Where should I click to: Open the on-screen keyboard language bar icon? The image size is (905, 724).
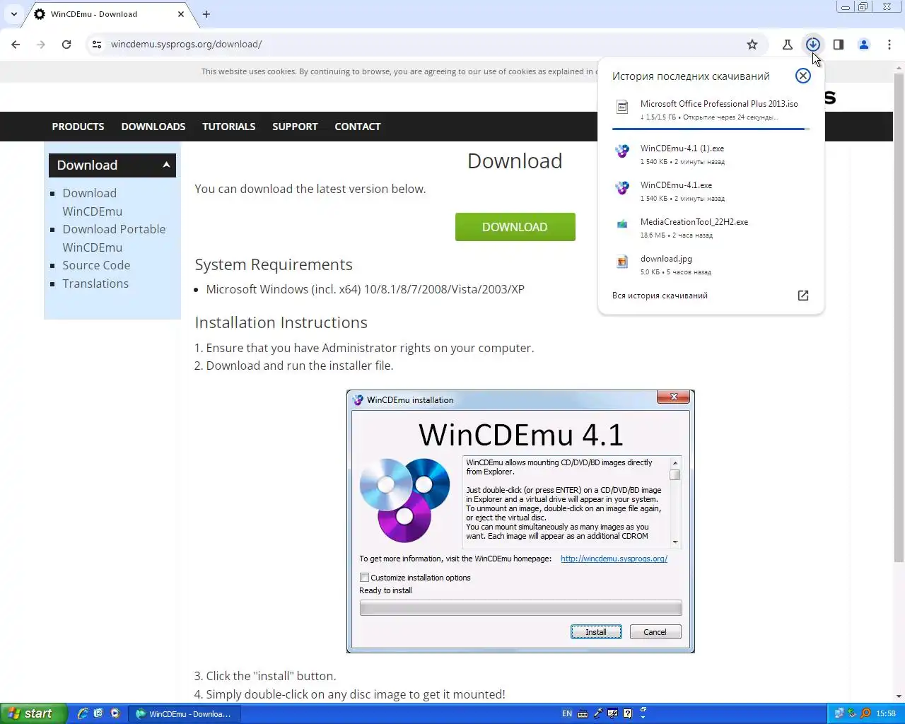coord(583,713)
